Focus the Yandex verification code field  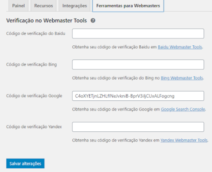pyautogui.click(x=138, y=127)
